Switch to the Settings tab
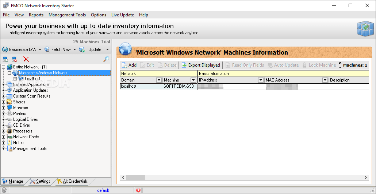Image resolution: width=376 pixels, height=194 pixels. [x=40, y=181]
